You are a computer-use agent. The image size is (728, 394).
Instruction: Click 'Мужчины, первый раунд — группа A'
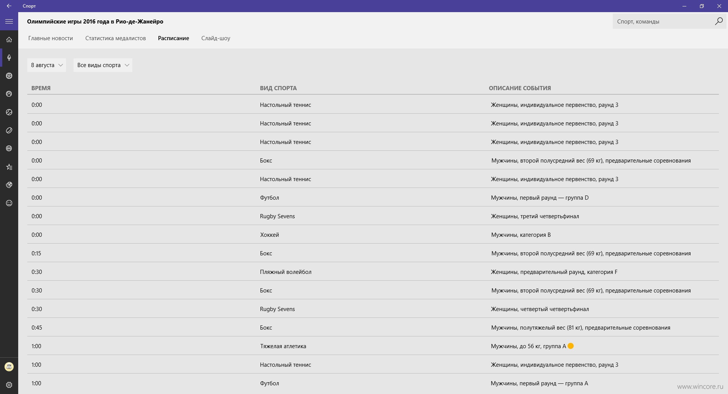pyautogui.click(x=540, y=383)
